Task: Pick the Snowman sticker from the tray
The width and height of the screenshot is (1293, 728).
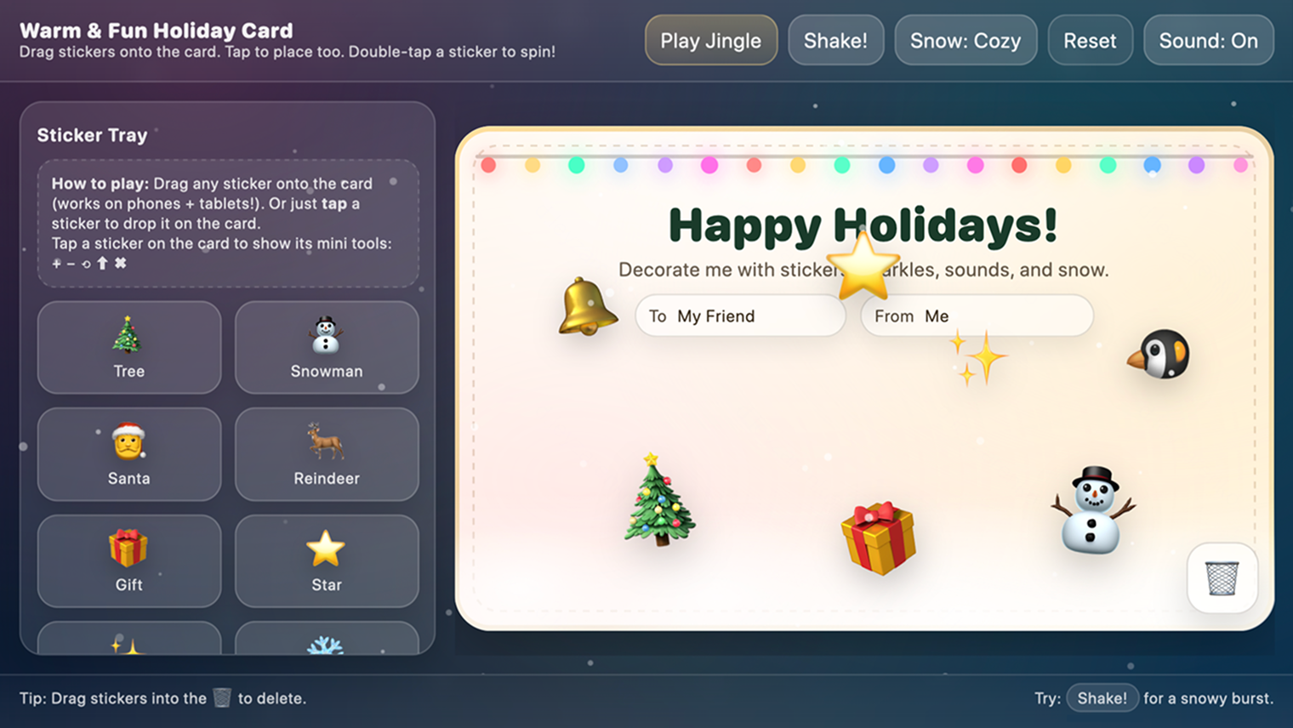Action: tap(327, 347)
